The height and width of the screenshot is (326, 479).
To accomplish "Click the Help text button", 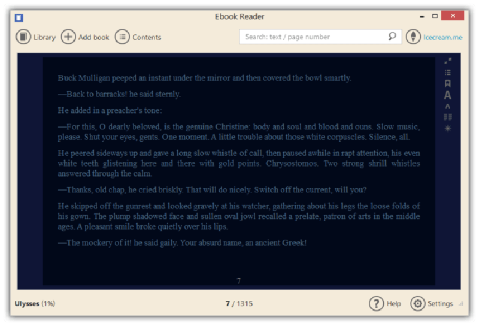I will pos(394,304).
